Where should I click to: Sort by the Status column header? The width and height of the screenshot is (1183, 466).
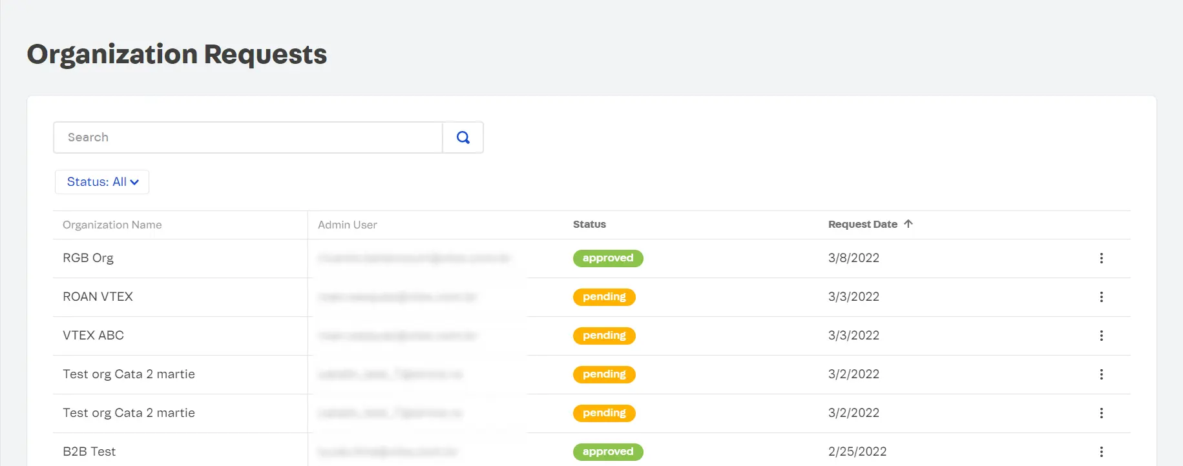click(x=589, y=225)
